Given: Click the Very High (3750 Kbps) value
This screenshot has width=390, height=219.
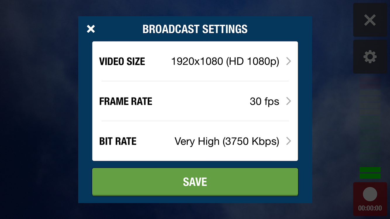Looking at the screenshot, I should click(x=227, y=142).
